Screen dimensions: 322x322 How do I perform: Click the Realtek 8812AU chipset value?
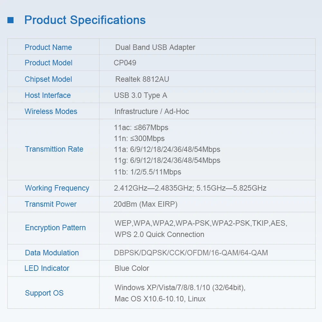pos(141,79)
